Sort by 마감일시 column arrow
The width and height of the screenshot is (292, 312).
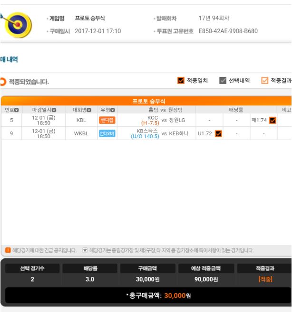[54, 110]
